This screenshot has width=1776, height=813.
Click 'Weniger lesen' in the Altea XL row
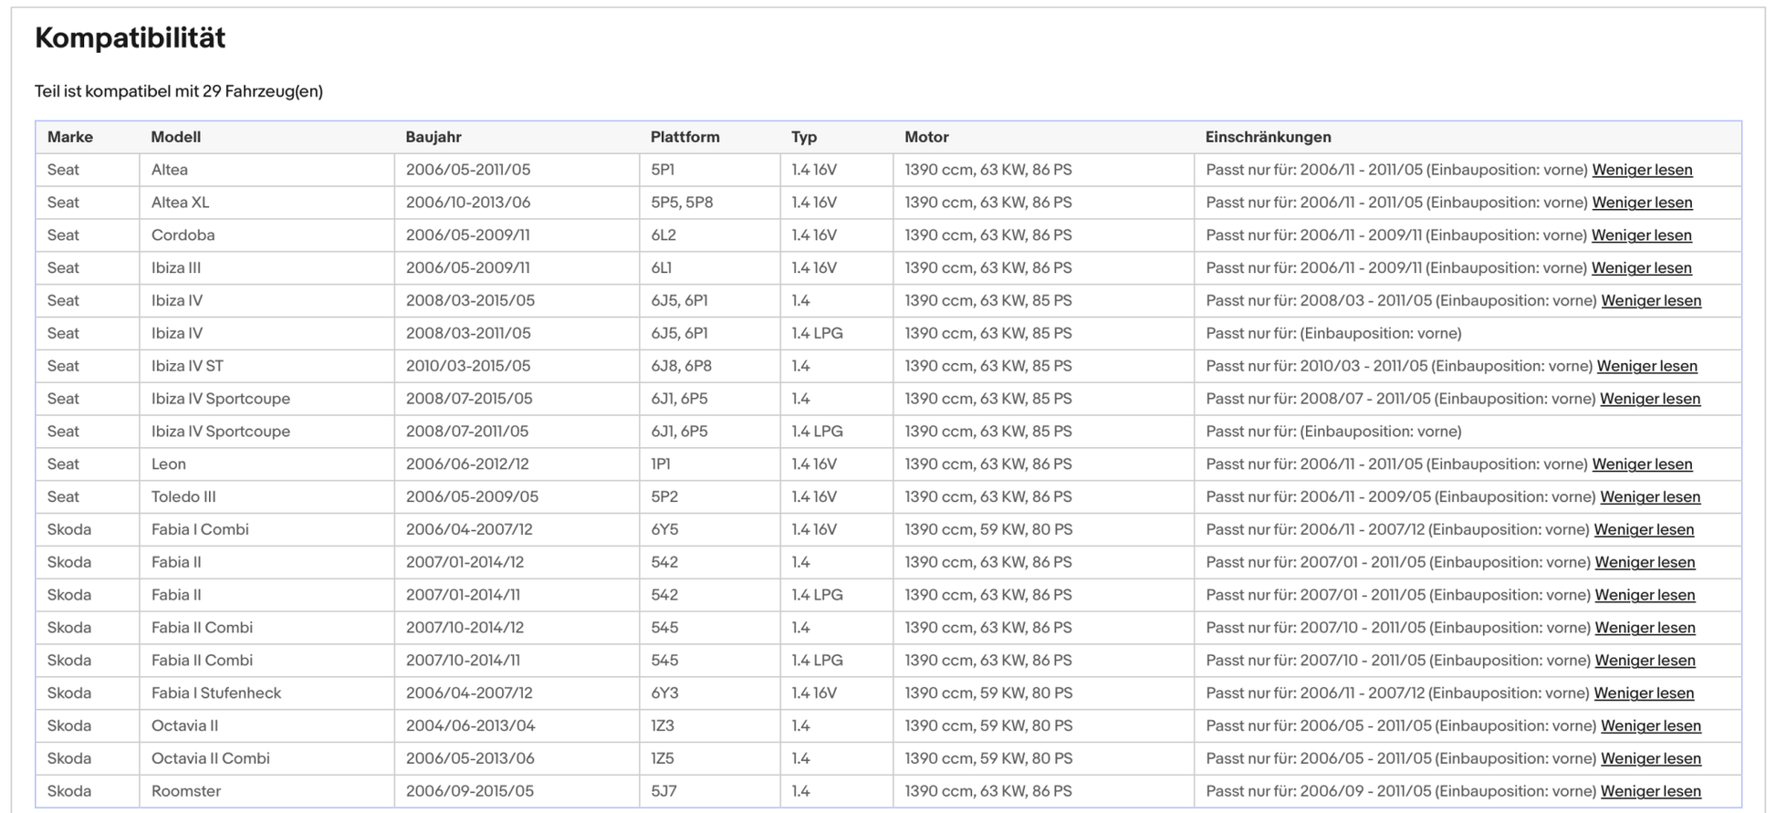(x=1641, y=203)
